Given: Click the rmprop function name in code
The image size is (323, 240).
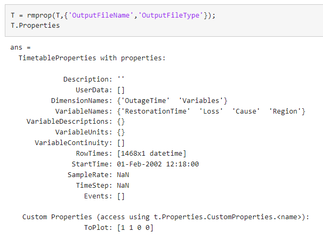Looking at the screenshot, I should click(39, 15).
